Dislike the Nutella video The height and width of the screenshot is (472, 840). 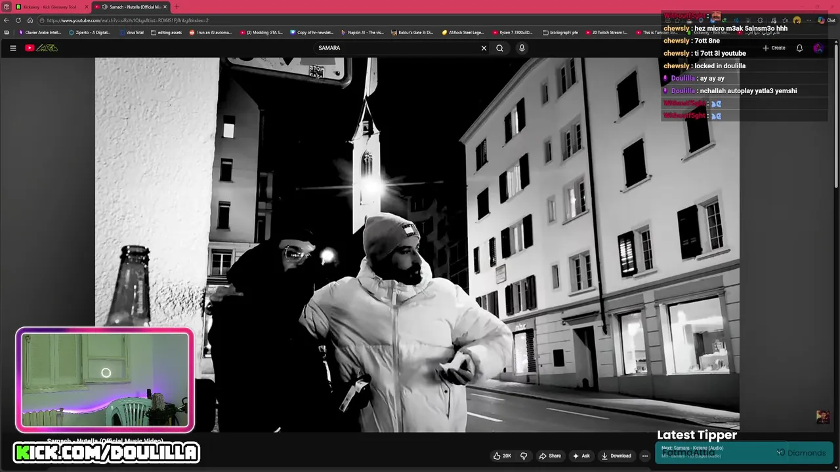click(x=524, y=456)
